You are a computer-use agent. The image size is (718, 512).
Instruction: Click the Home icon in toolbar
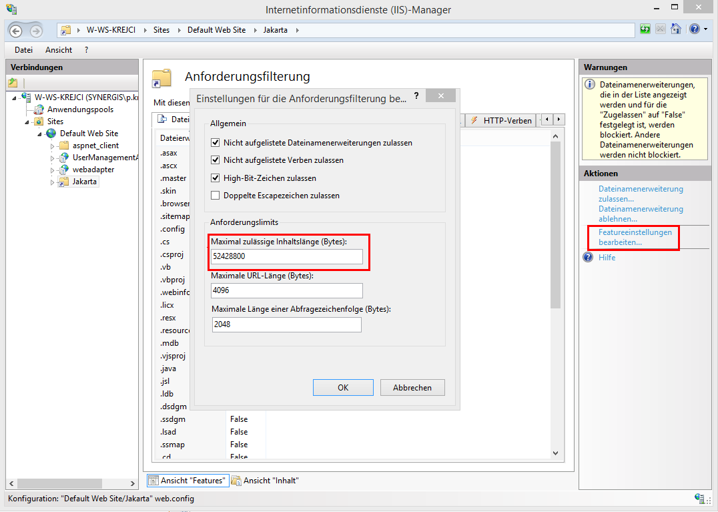pyautogui.click(x=676, y=29)
